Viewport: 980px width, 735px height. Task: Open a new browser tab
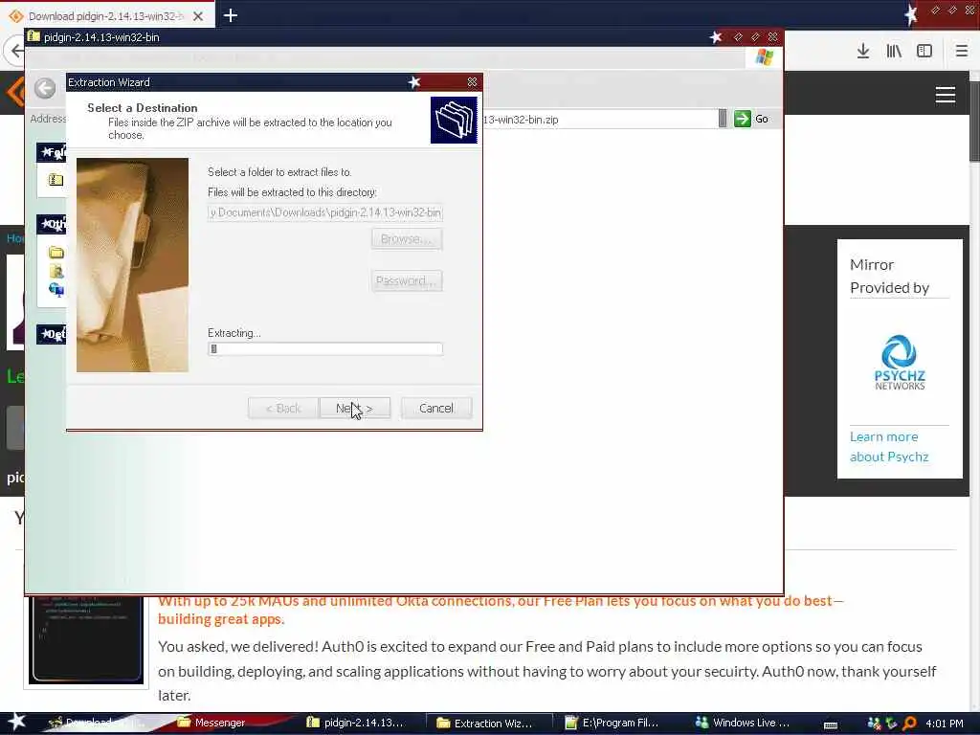coord(231,15)
